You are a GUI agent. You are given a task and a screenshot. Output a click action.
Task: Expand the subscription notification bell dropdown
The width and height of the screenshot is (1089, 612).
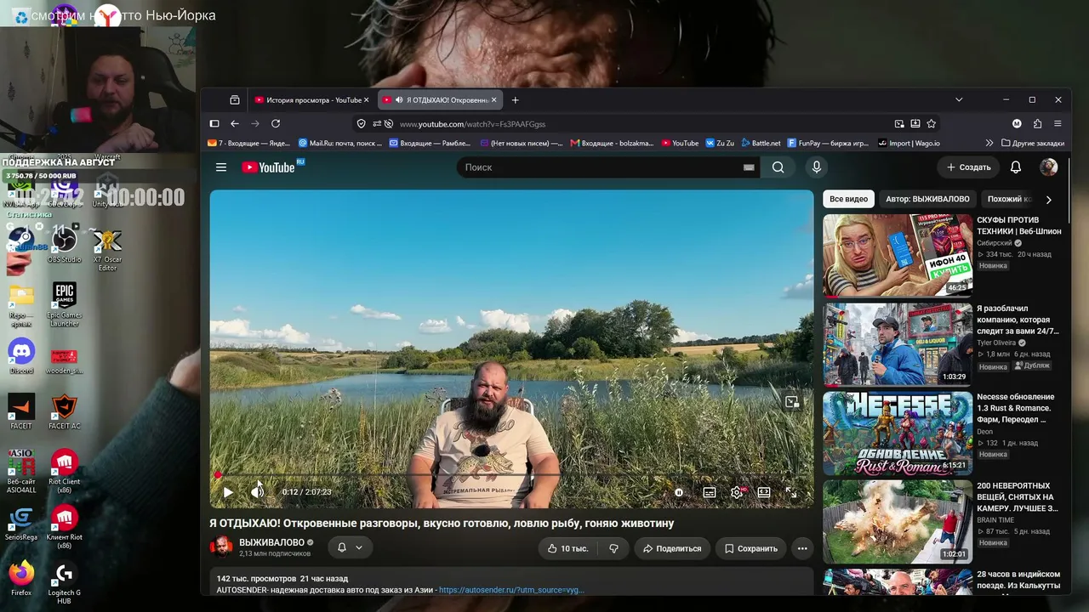[350, 547]
